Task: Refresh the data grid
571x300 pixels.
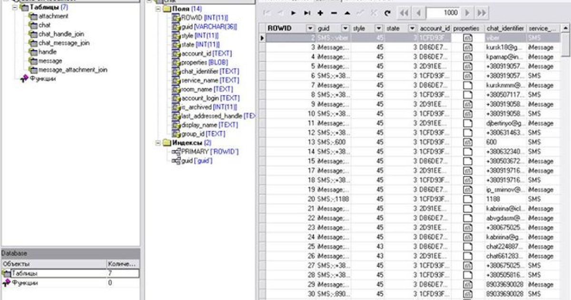Action: pyautogui.click(x=387, y=13)
